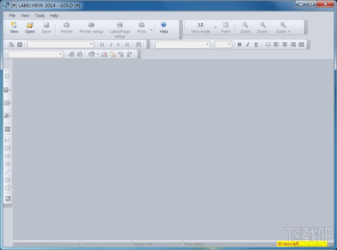The image size is (337, 250).
Task: Click the polygon shape tool
Action: [8, 164]
